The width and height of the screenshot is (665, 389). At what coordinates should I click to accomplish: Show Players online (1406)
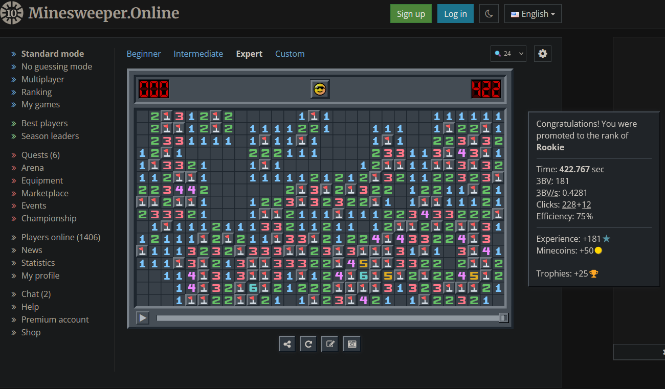61,237
